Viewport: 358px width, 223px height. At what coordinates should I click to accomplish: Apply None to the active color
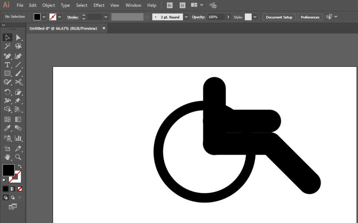pos(20,189)
